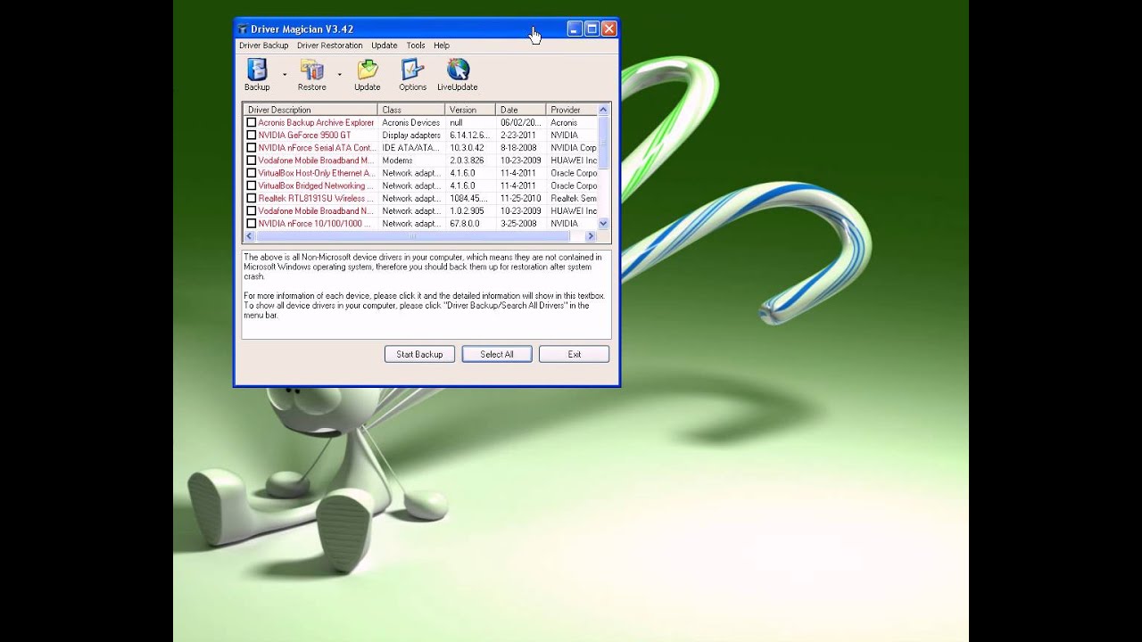Sort by the Version column header
The height and width of the screenshot is (642, 1142).
click(471, 110)
